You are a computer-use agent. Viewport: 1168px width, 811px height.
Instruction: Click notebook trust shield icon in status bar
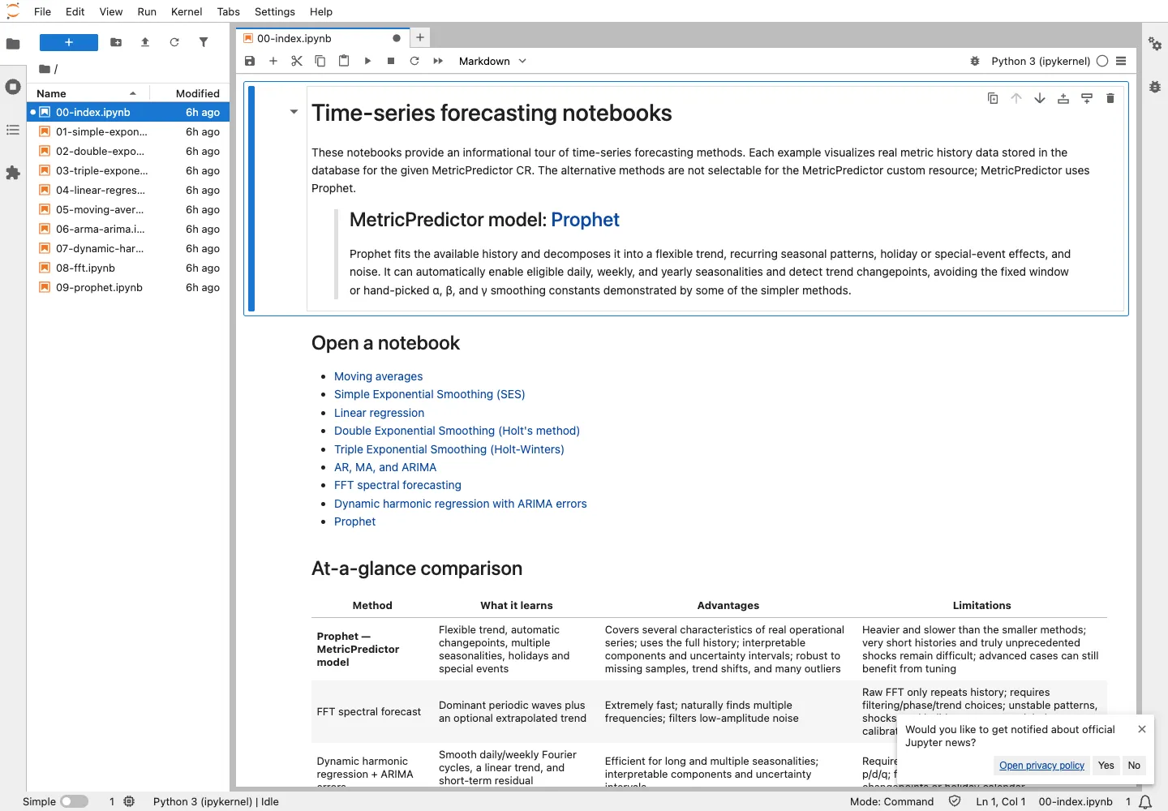pyautogui.click(x=955, y=801)
